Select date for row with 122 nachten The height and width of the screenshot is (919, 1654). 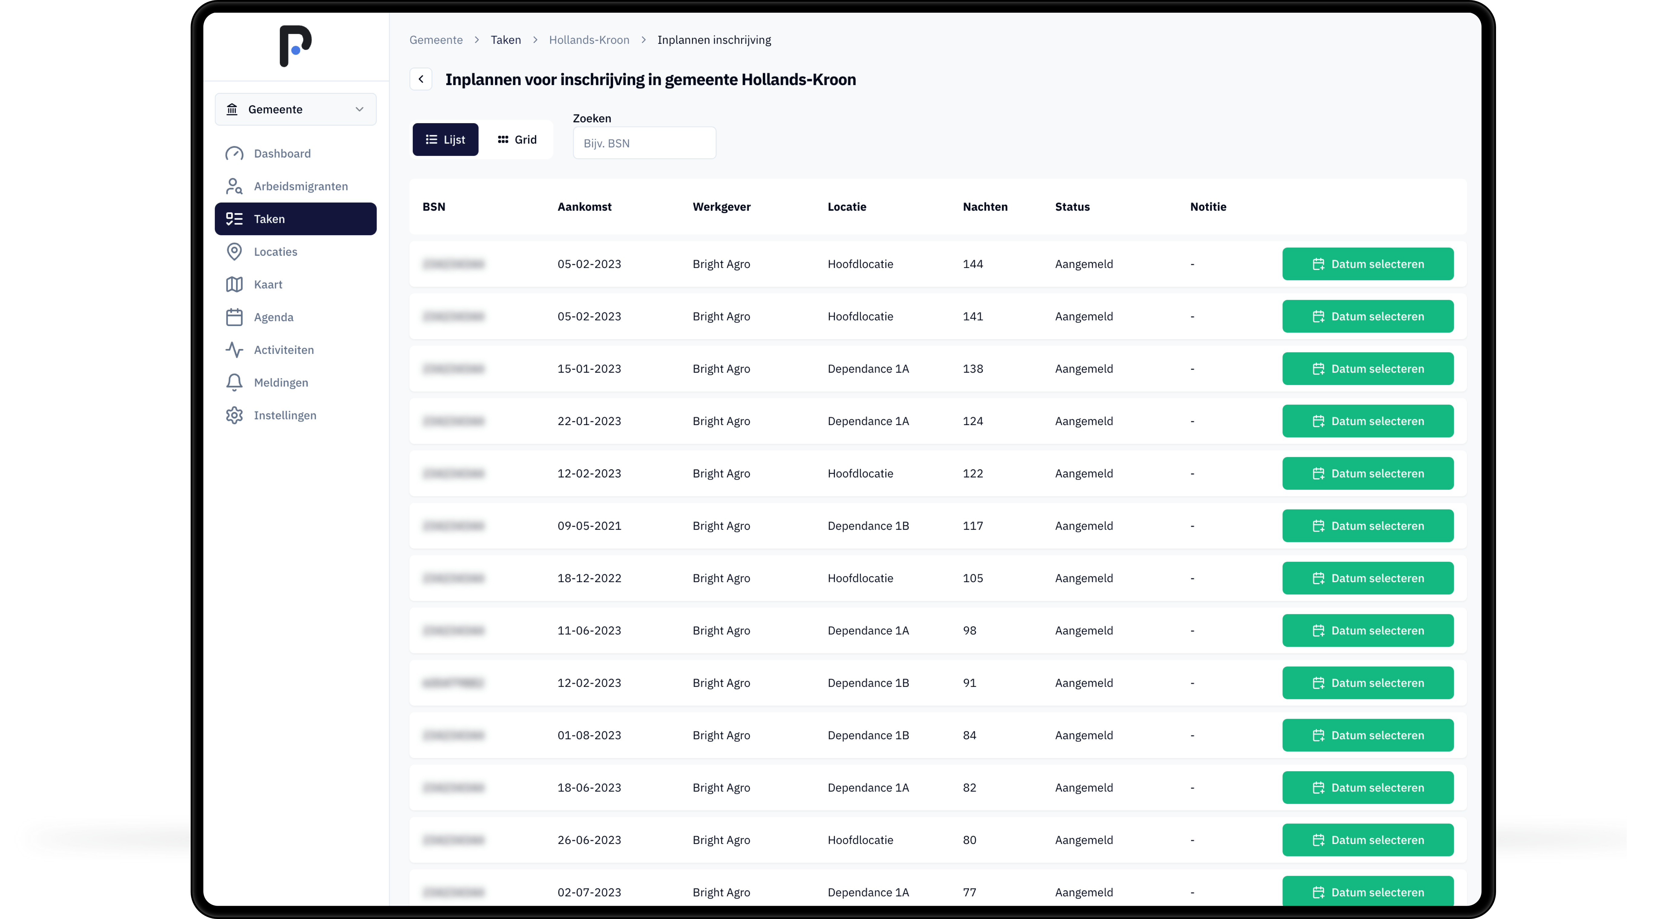tap(1368, 473)
